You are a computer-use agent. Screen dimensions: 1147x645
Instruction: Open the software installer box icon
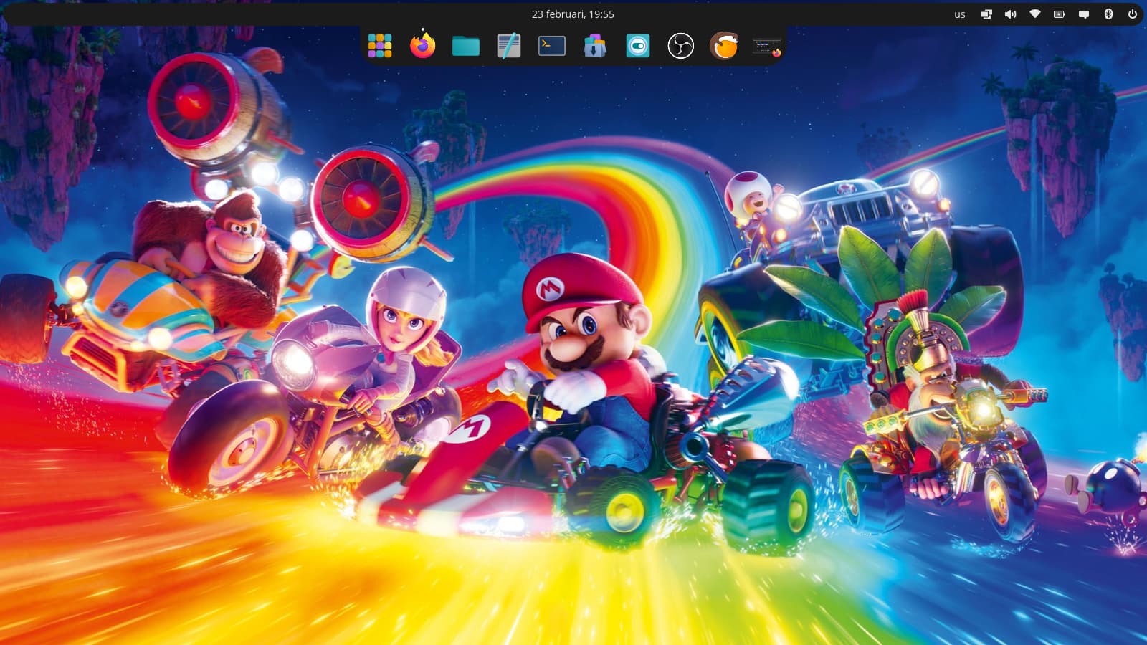pos(595,46)
